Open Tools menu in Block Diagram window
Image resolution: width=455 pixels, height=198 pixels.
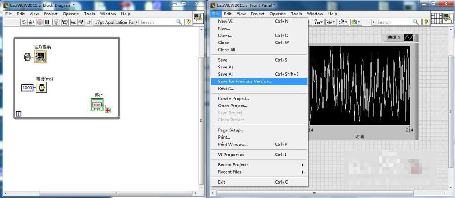point(89,14)
